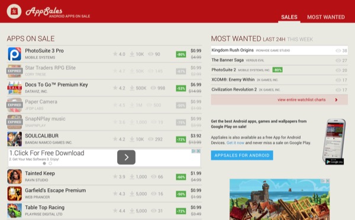Click the -80% badge next to PhotoSuite 2

coord(277,70)
